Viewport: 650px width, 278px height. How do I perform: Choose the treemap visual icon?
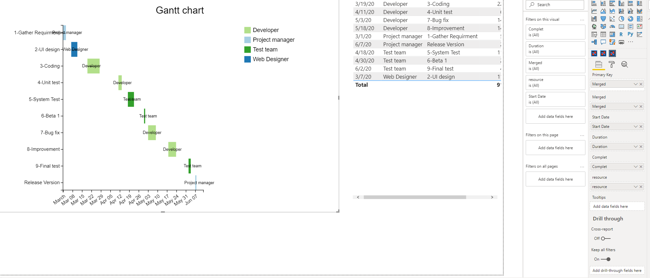[x=639, y=19]
